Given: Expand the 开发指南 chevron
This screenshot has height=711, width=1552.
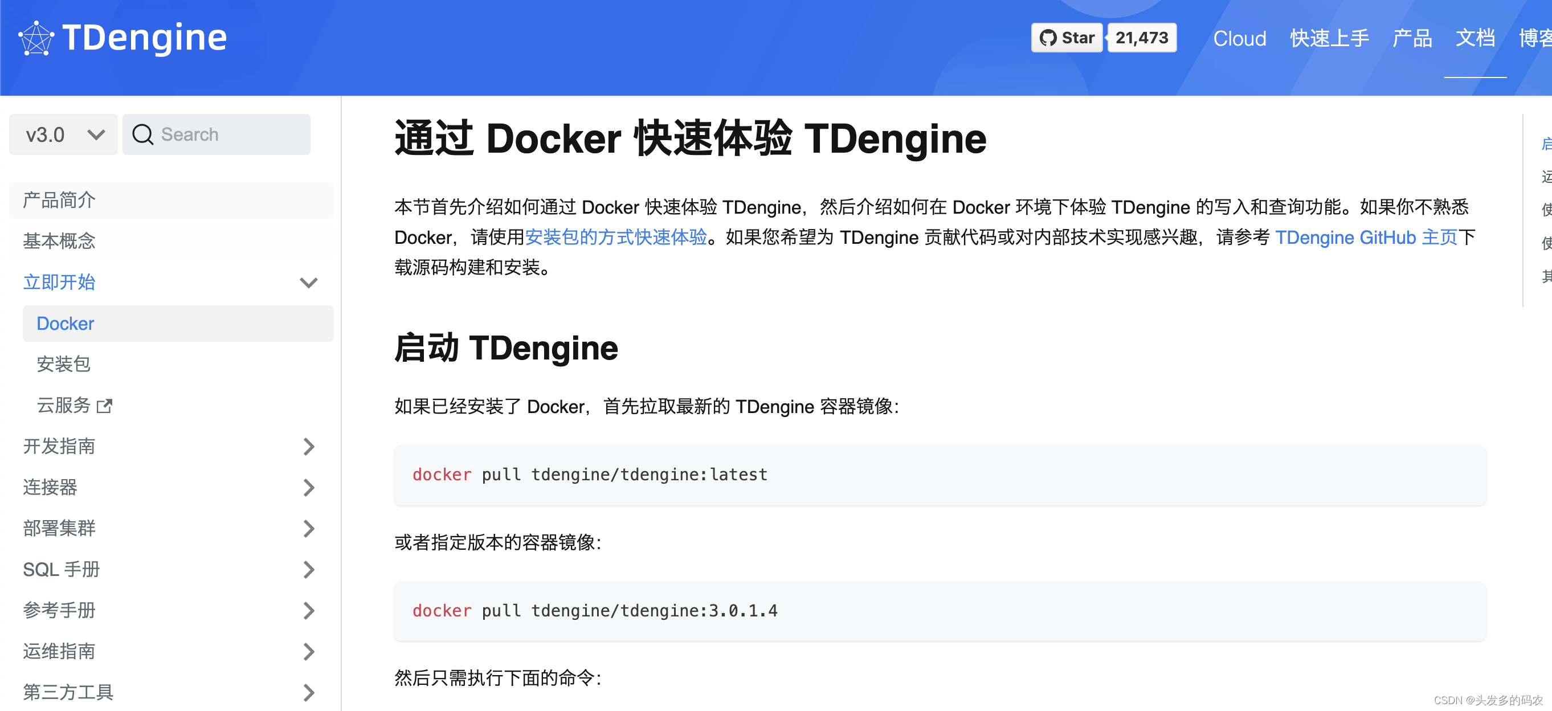Looking at the screenshot, I should tap(308, 447).
